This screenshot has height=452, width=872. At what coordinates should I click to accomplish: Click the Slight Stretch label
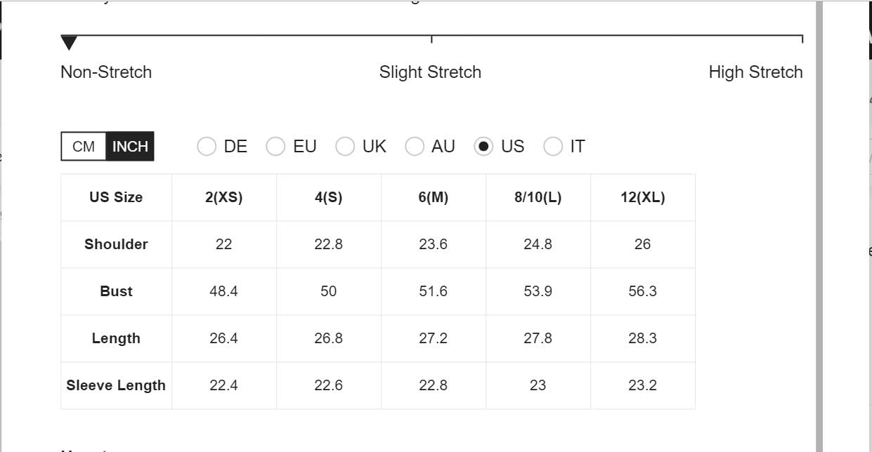tap(430, 72)
